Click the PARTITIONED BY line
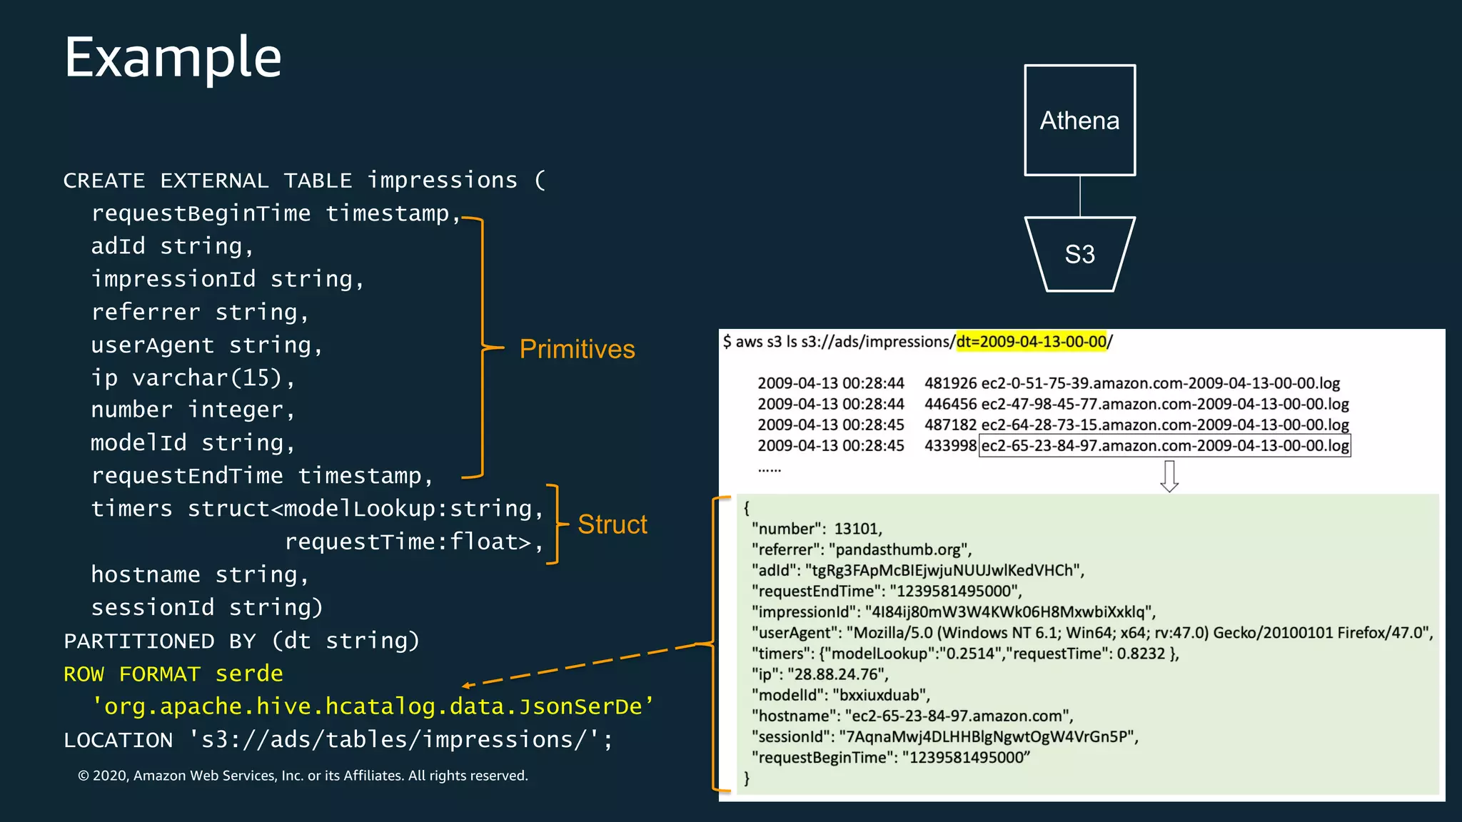 241,641
